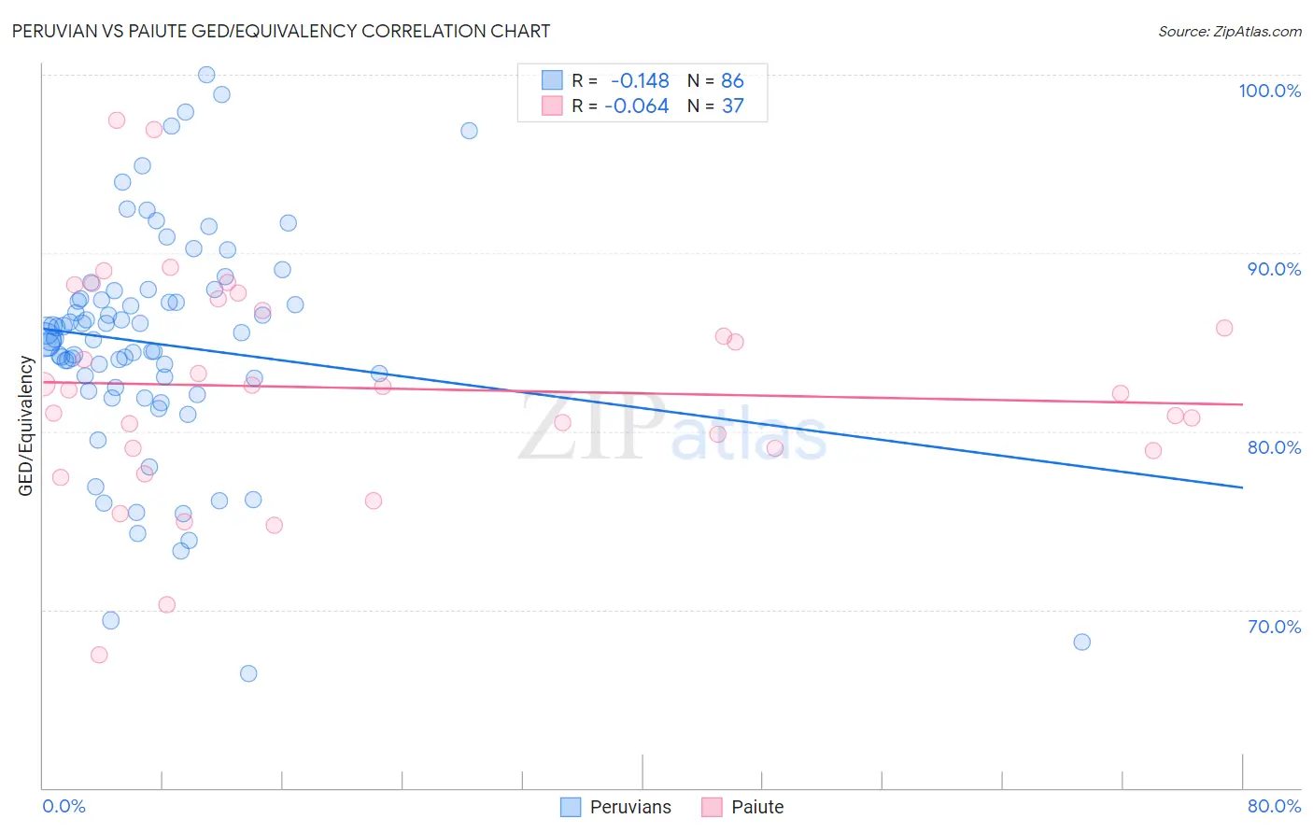Click the topmost blue data point near 100%
Image resolution: width=1313 pixels, height=833 pixels.
click(206, 75)
